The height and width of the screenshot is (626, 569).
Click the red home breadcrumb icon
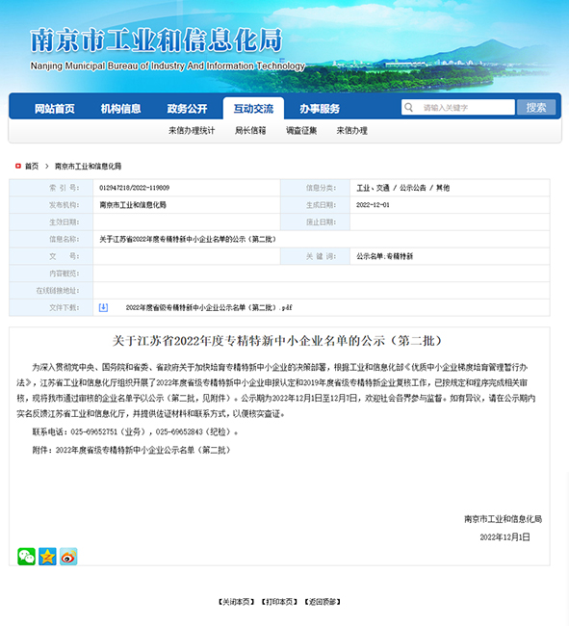point(18,166)
